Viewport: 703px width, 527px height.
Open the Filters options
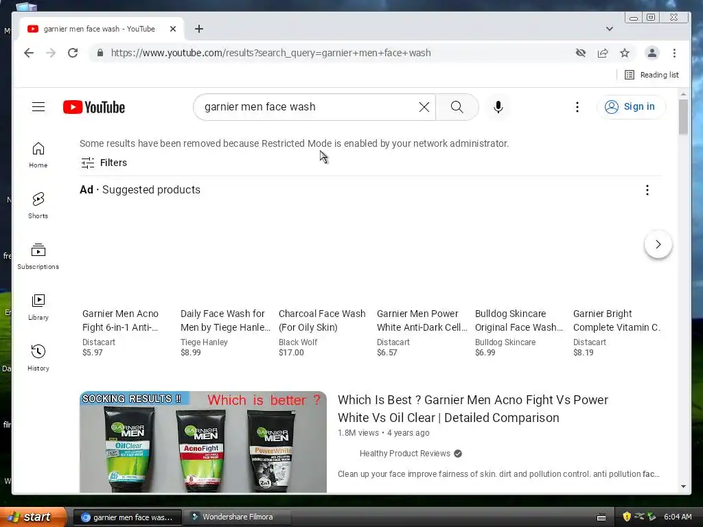(x=104, y=163)
